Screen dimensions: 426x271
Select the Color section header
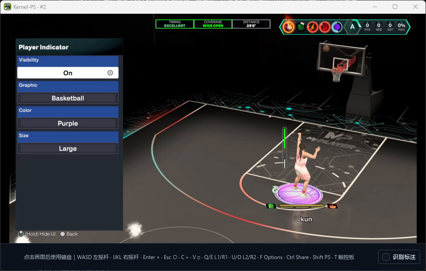pyautogui.click(x=68, y=111)
